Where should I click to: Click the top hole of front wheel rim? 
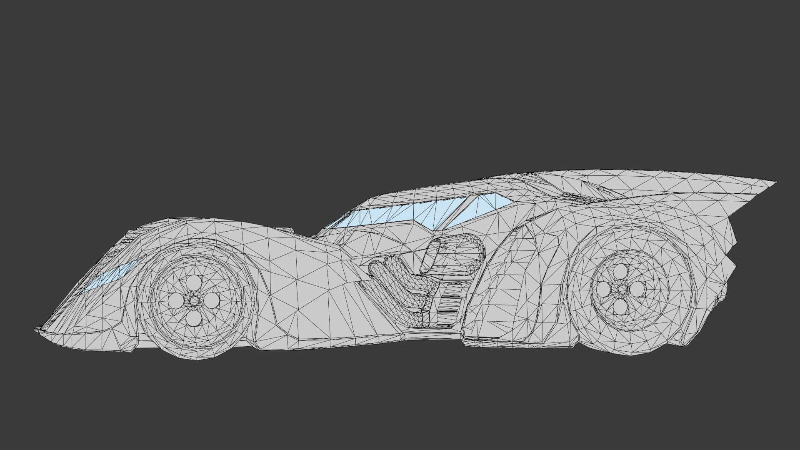[x=194, y=282]
